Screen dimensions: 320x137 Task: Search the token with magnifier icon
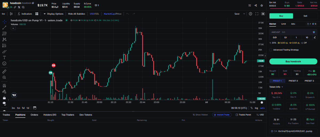click(x=23, y=7)
